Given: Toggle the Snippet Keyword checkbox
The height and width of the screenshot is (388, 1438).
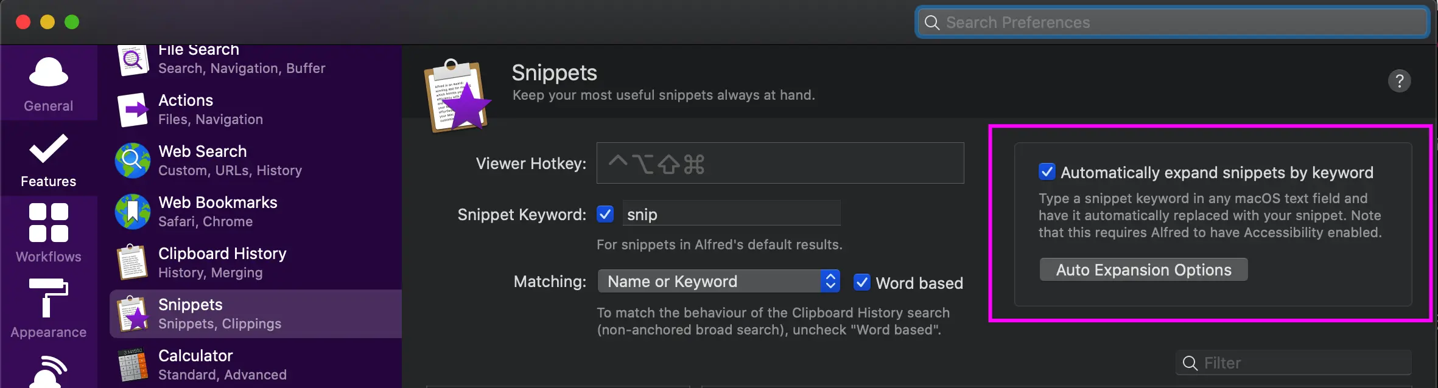Looking at the screenshot, I should (605, 214).
